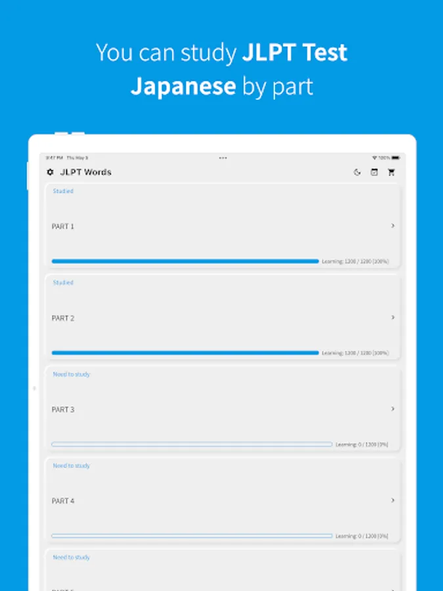
Task: Click the 100% battery percentage text
Action: pos(384,158)
